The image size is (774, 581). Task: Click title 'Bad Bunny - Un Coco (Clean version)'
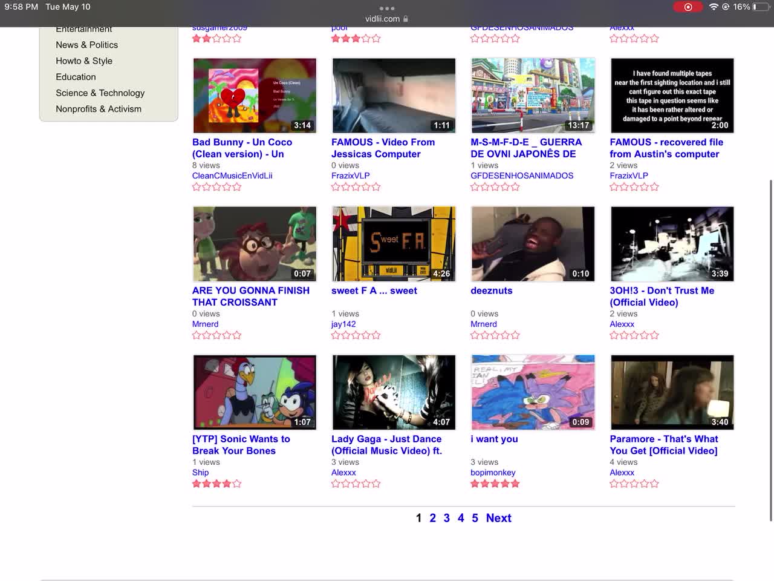pyautogui.click(x=242, y=148)
